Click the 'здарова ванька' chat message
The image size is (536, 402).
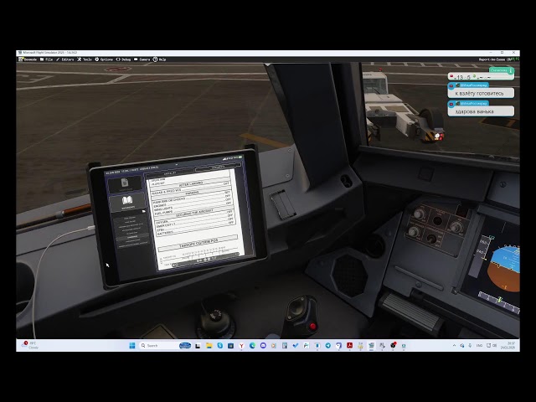pos(480,111)
